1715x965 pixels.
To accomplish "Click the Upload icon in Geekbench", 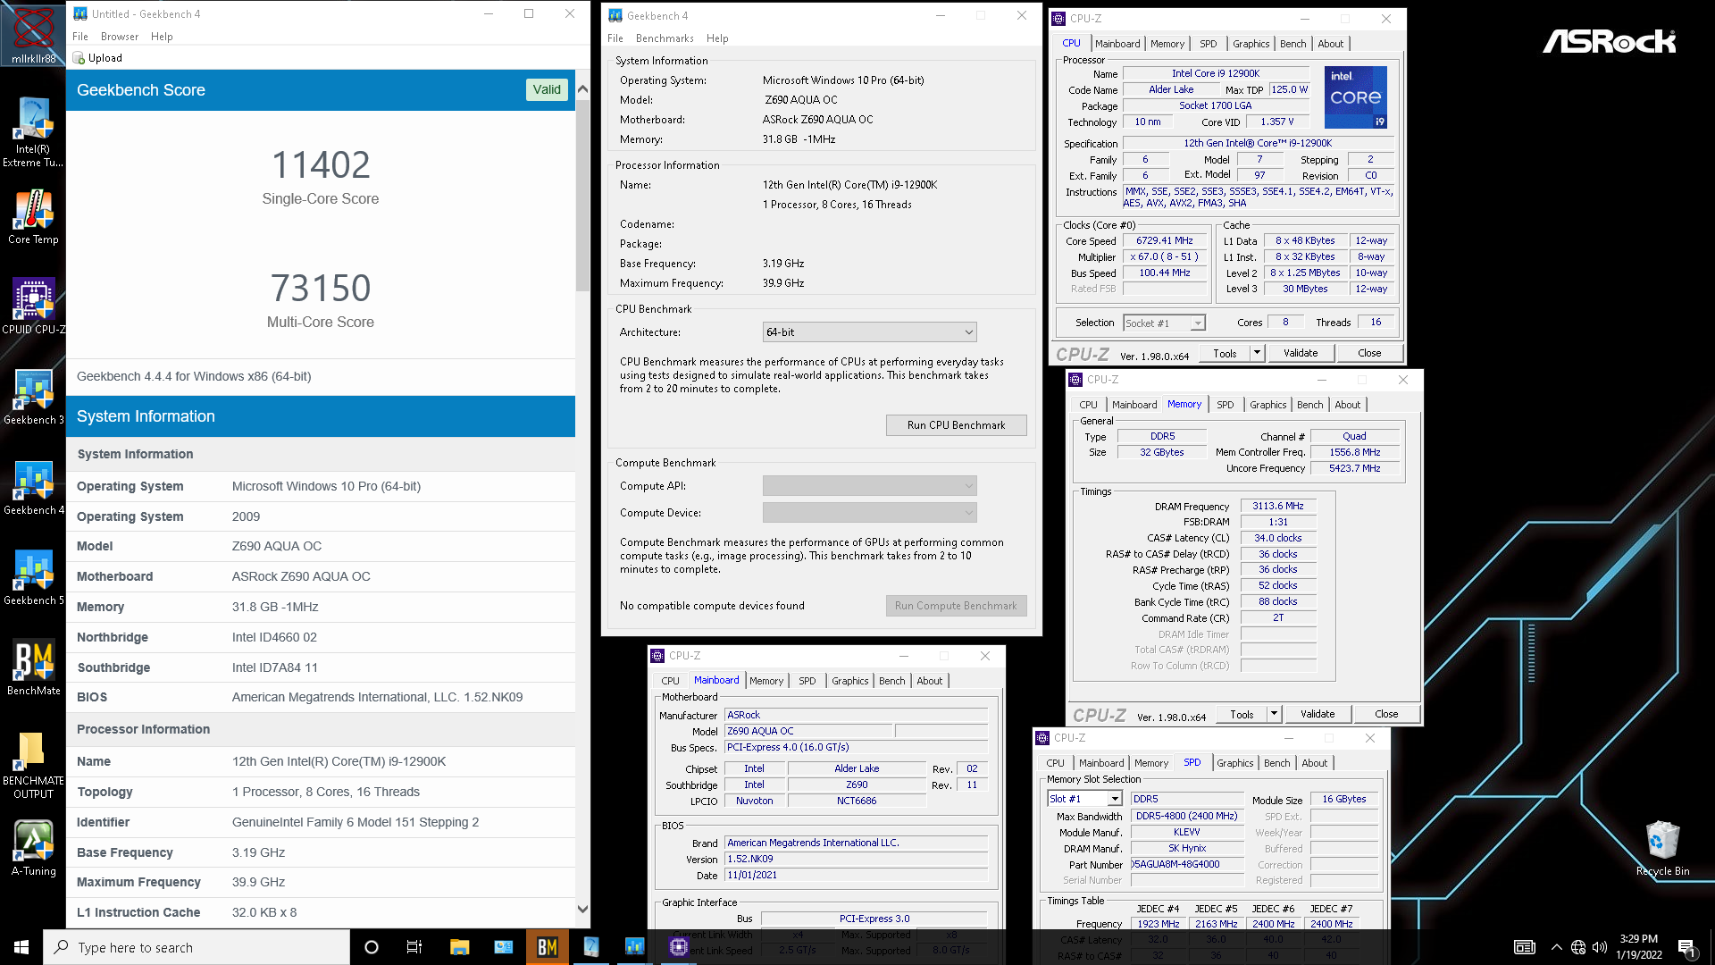I will pos(79,58).
